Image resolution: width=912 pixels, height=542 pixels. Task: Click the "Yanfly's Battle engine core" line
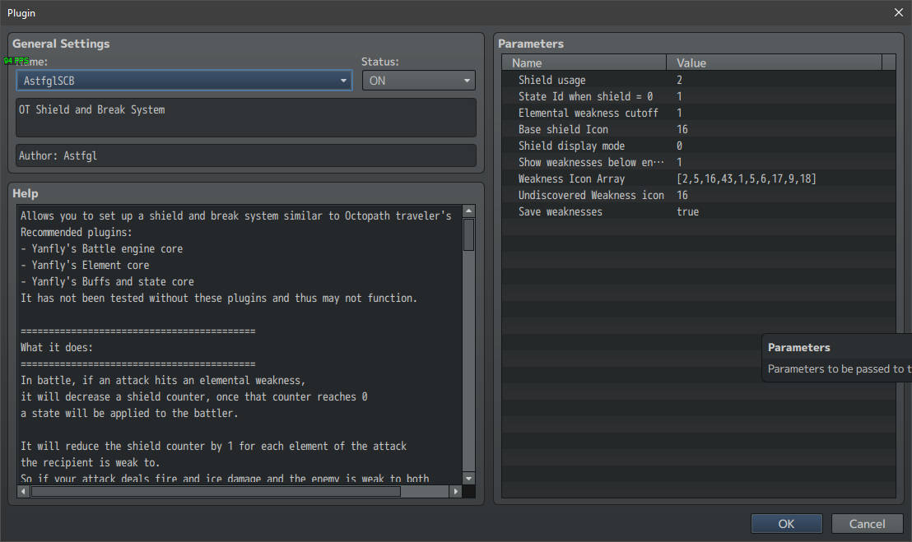(x=102, y=248)
